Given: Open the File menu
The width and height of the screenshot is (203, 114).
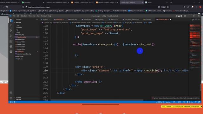Looking at the screenshot, I should [x=14, y=16].
